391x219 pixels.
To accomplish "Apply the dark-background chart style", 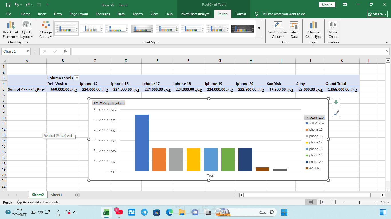I will pos(243,28).
